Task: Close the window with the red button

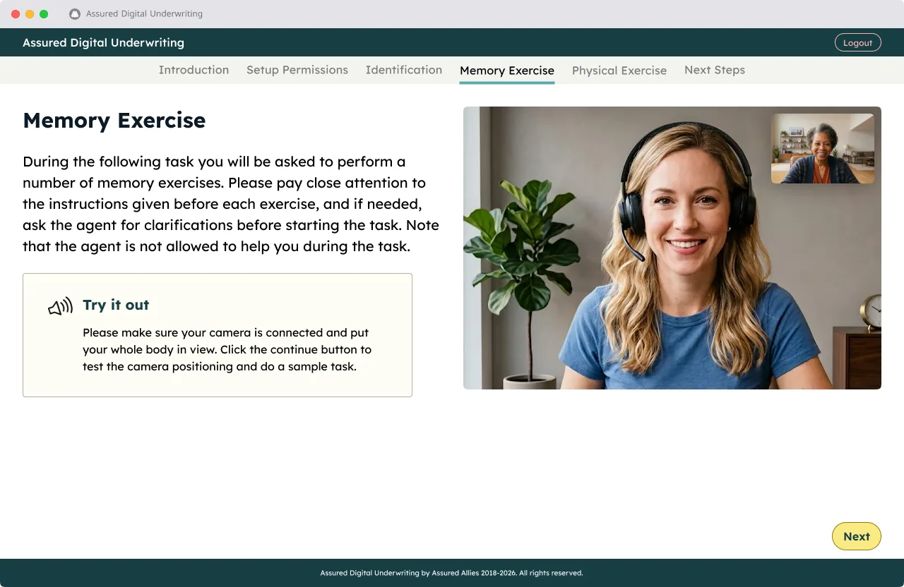Action: click(x=16, y=14)
